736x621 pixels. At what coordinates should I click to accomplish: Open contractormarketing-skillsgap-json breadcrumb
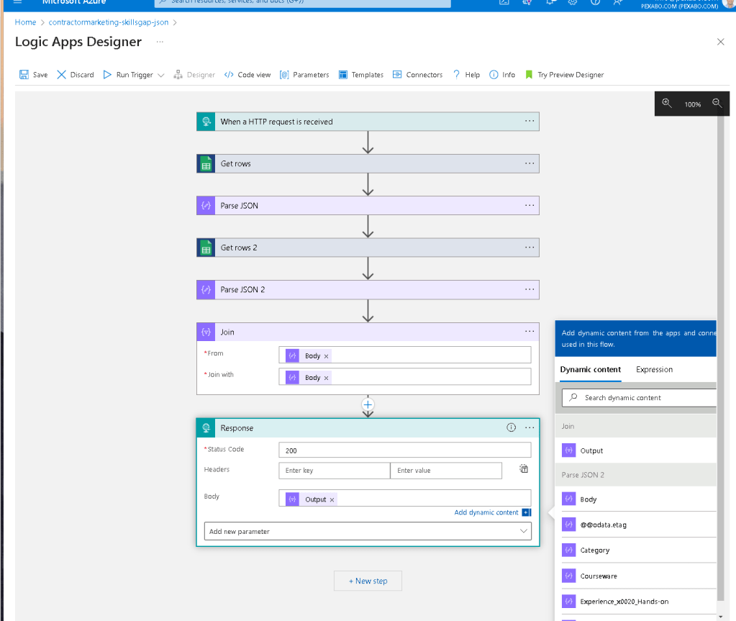click(109, 22)
